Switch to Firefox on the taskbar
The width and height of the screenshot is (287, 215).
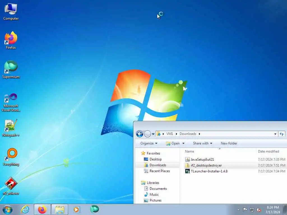pyautogui.click(x=42, y=209)
